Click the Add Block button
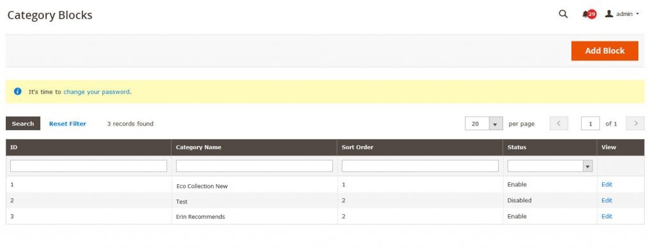Screen dimensions: 653x248 pos(605,51)
